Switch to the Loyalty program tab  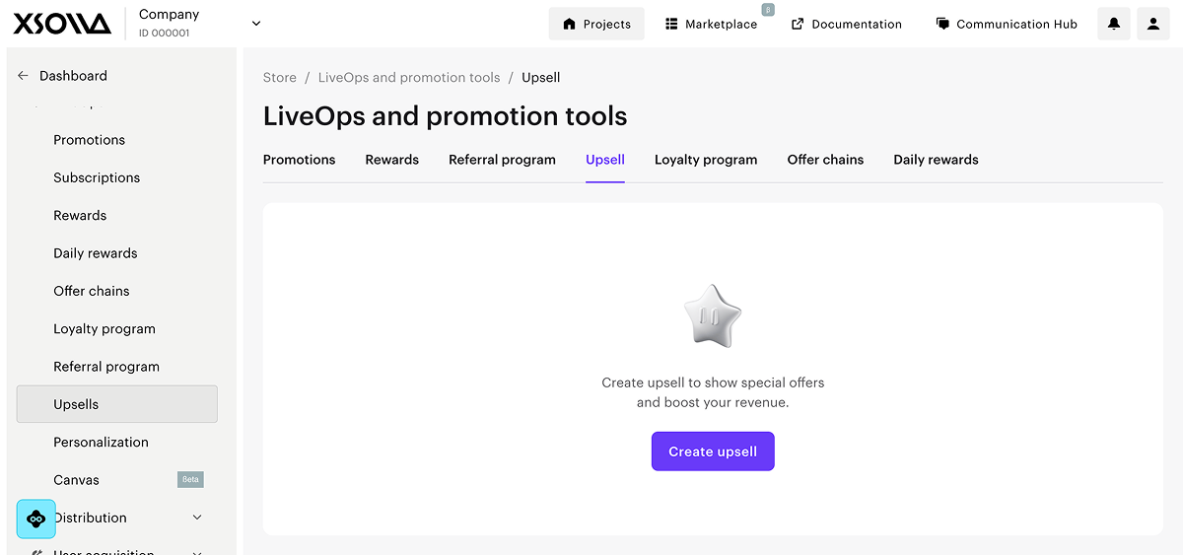coord(706,160)
